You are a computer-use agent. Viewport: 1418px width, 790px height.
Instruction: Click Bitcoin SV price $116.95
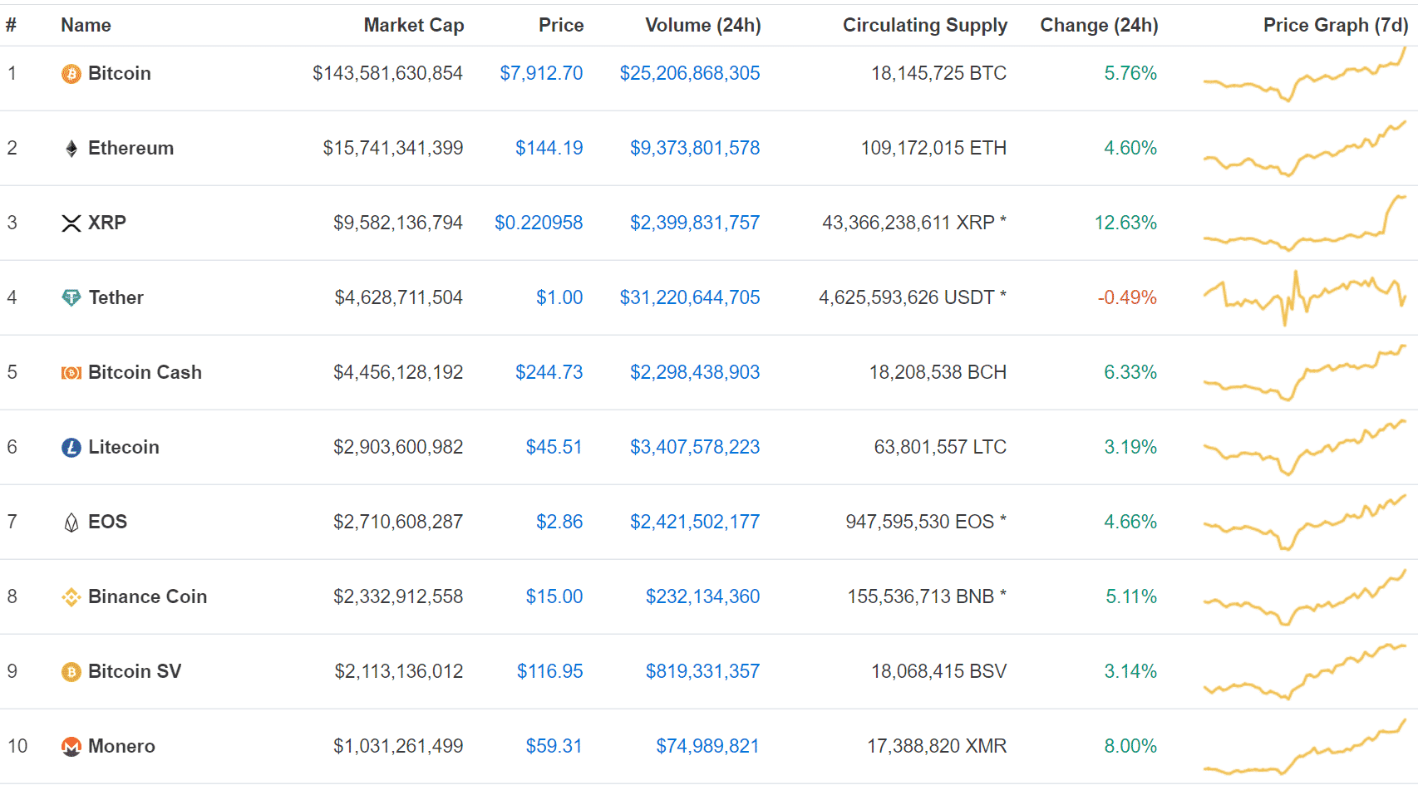pos(550,671)
